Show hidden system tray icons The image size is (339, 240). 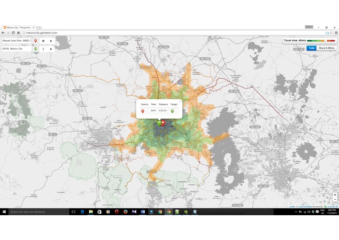pos(296,212)
